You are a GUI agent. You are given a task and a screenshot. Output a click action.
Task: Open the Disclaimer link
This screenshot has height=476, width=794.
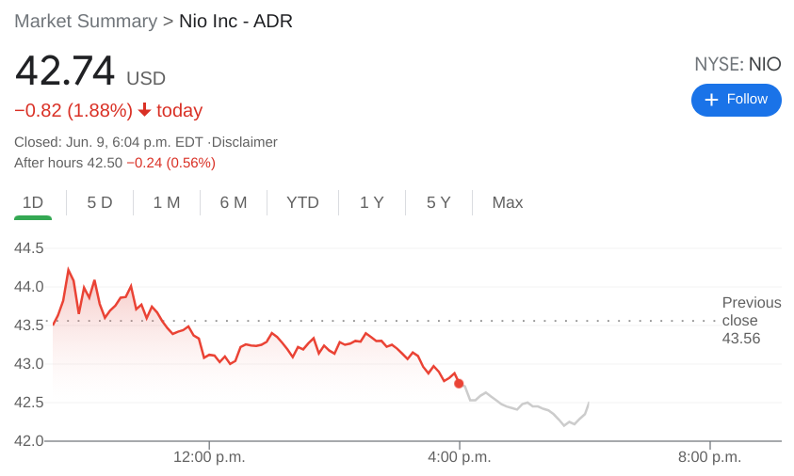tap(245, 142)
